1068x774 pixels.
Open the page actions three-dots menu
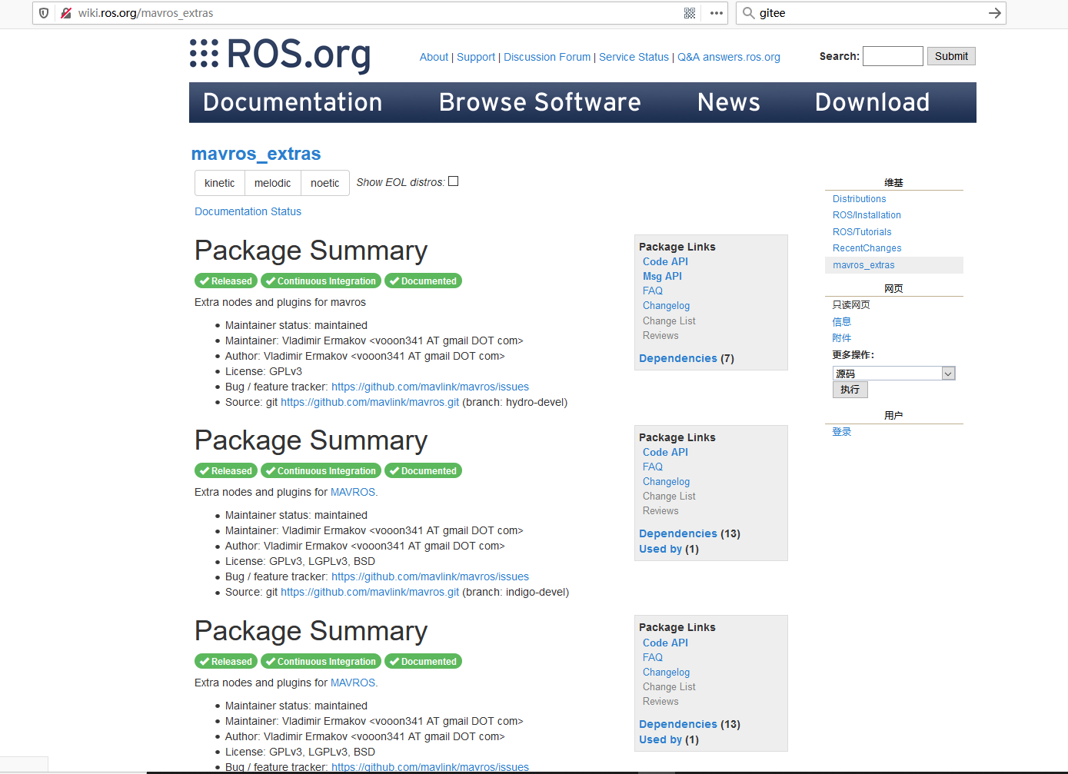[x=717, y=13]
